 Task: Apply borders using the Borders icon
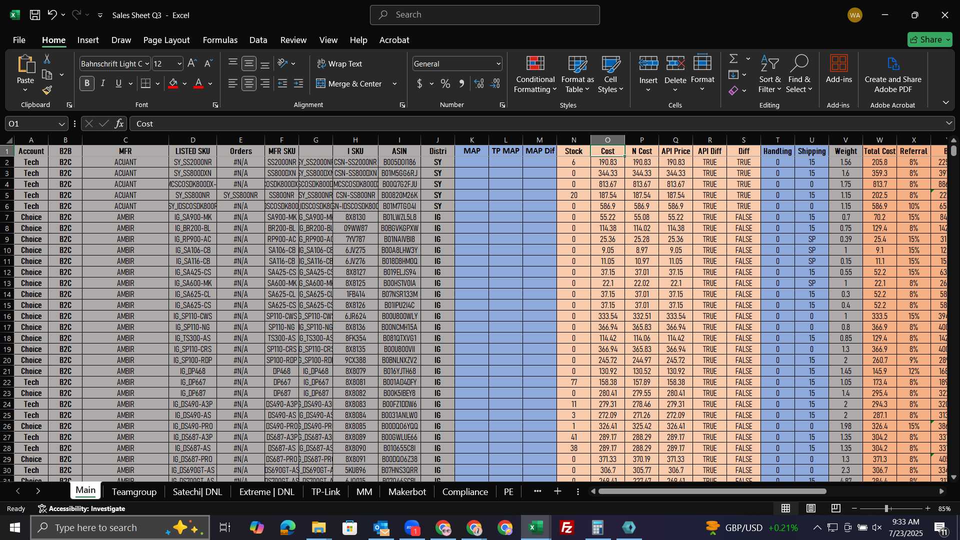pyautogui.click(x=145, y=83)
